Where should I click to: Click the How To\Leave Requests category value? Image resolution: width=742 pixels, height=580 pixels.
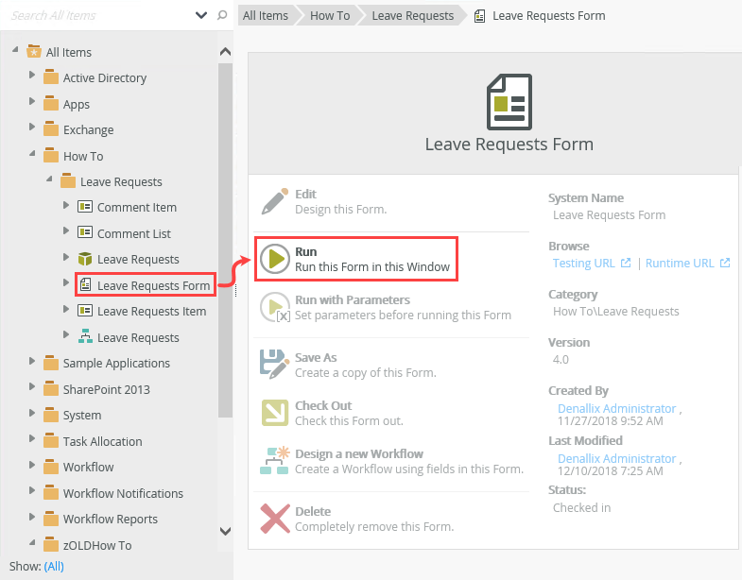click(x=615, y=312)
